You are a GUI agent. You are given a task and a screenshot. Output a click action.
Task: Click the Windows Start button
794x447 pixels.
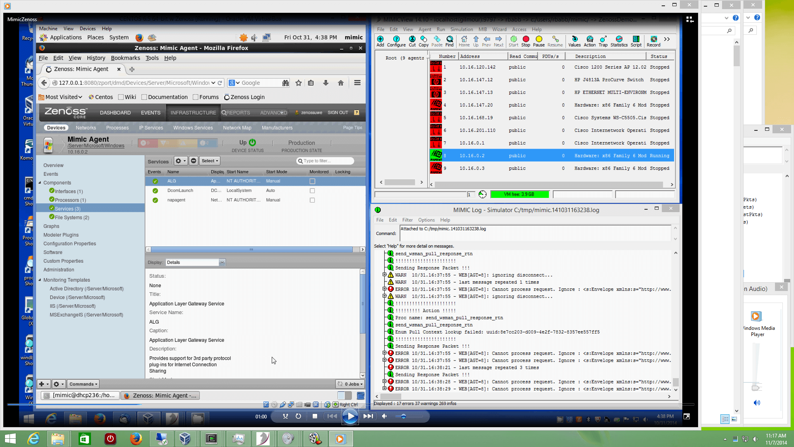(10, 438)
